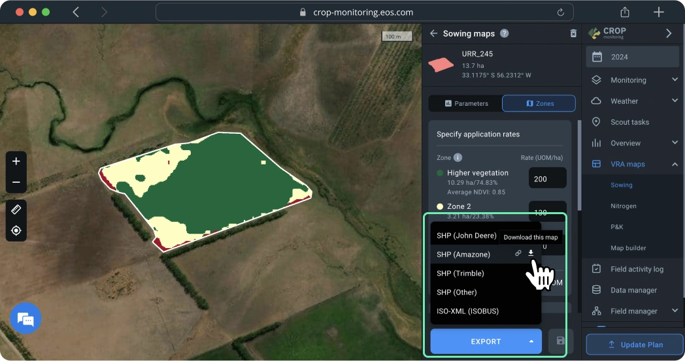Image resolution: width=685 pixels, height=361 pixels.
Task: Choose ISO-XML (ISOBUS) export format
Action: point(467,311)
